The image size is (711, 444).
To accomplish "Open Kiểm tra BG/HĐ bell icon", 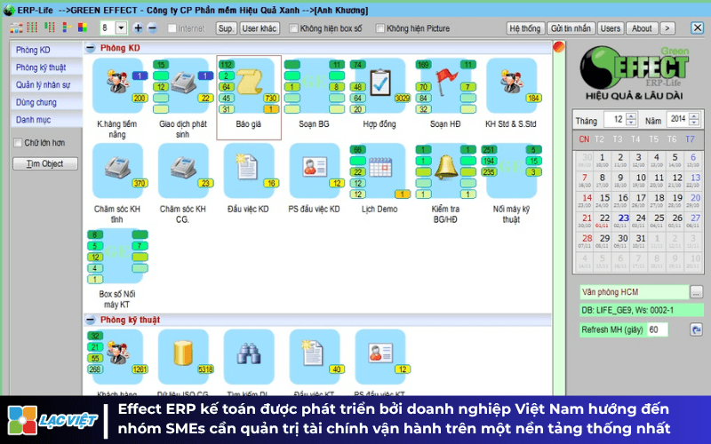I will click(445, 170).
